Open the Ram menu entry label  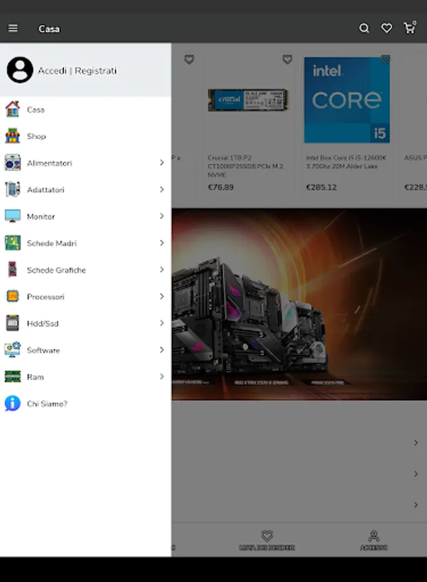(x=36, y=377)
